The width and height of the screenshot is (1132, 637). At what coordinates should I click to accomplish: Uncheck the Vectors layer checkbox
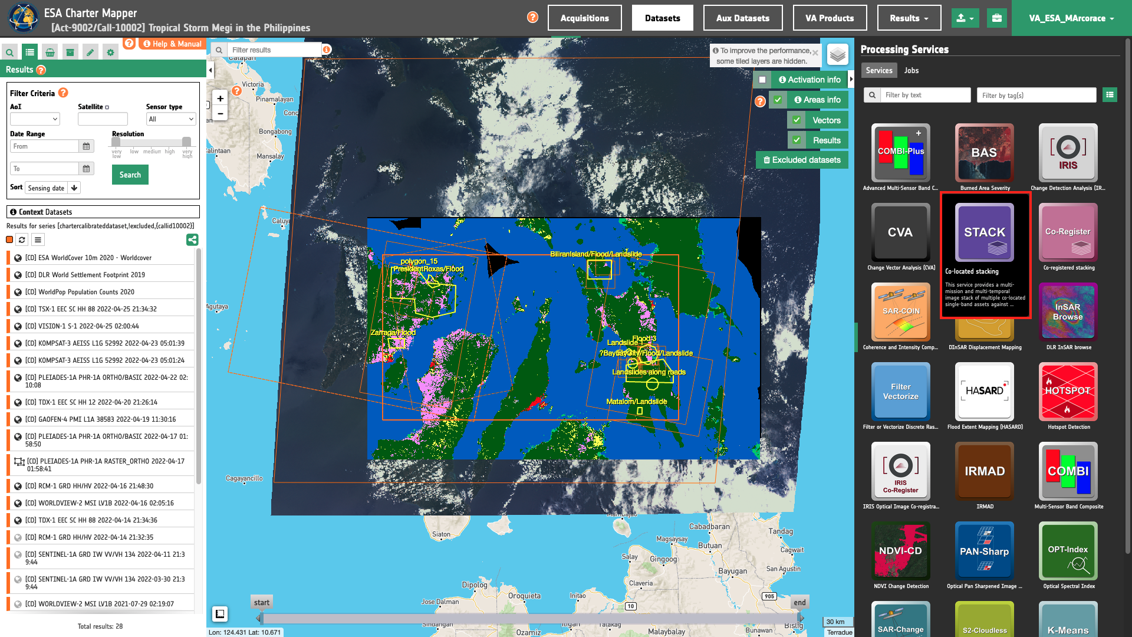point(797,120)
